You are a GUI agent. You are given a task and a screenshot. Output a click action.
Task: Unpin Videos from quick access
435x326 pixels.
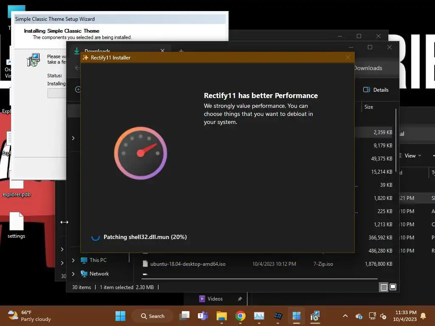coord(240,299)
